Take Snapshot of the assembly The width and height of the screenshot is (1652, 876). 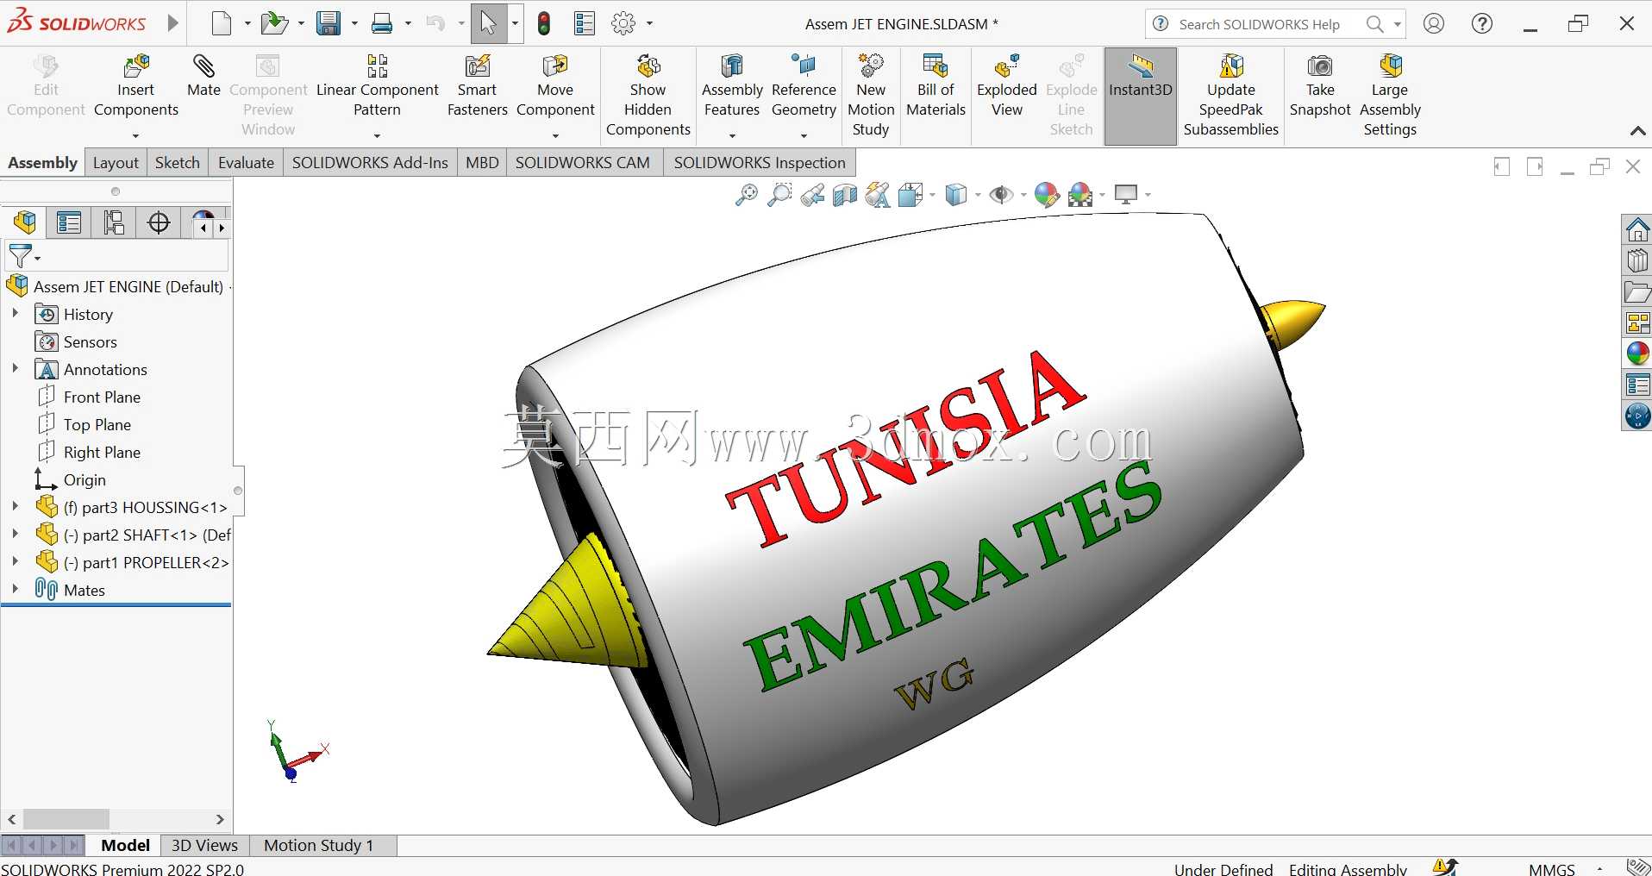pyautogui.click(x=1320, y=86)
